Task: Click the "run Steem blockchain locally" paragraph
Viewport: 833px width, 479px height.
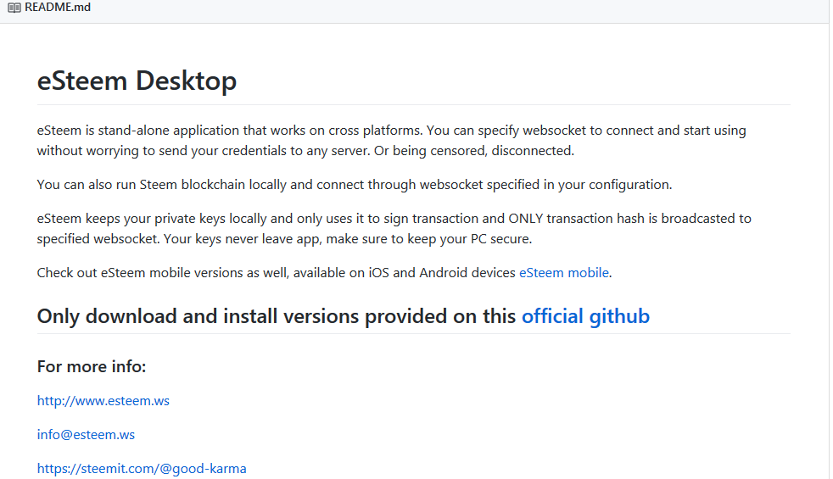Action: point(354,184)
